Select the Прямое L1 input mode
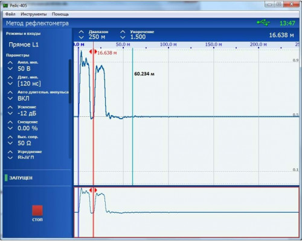The width and height of the screenshot is (302, 241). (24, 45)
